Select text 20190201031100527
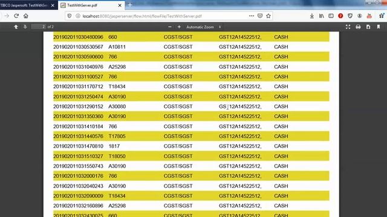The height and width of the screenshot is (217, 387). [x=78, y=77]
